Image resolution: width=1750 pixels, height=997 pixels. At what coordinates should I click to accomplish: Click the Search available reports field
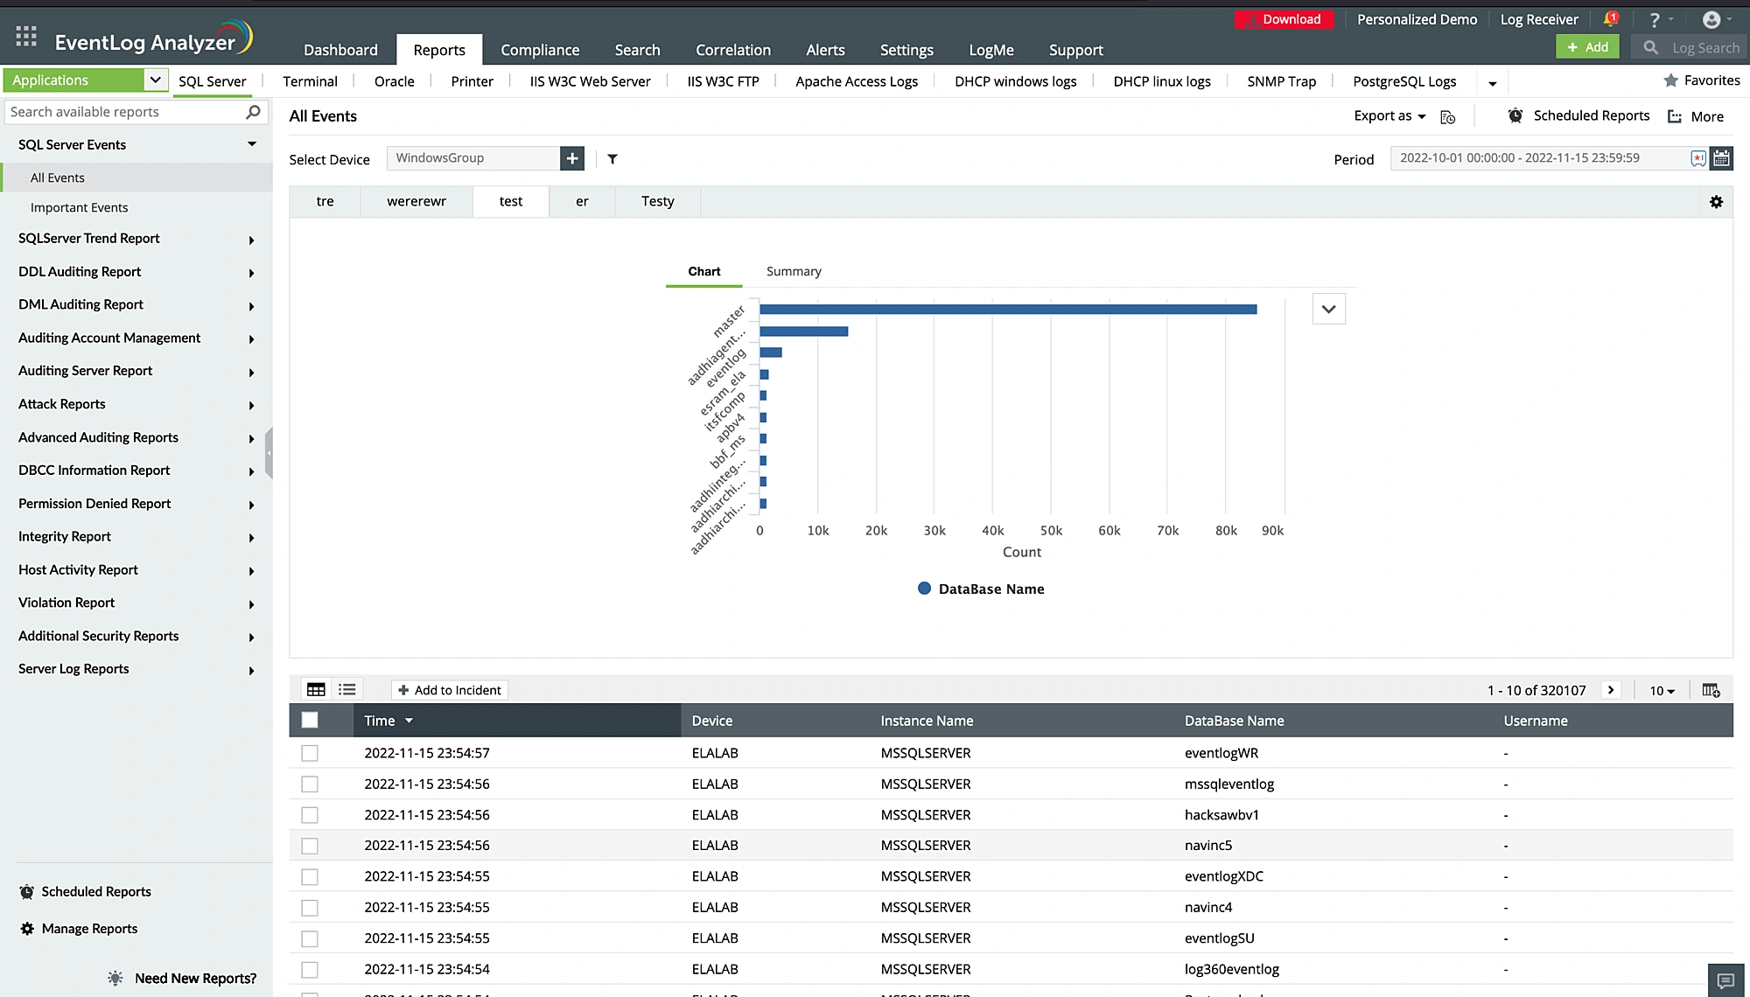click(x=125, y=112)
